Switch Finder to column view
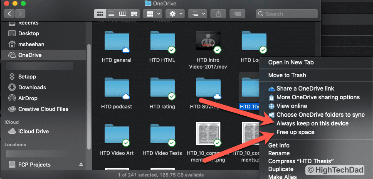This screenshot has width=373, height=179. (x=123, y=14)
